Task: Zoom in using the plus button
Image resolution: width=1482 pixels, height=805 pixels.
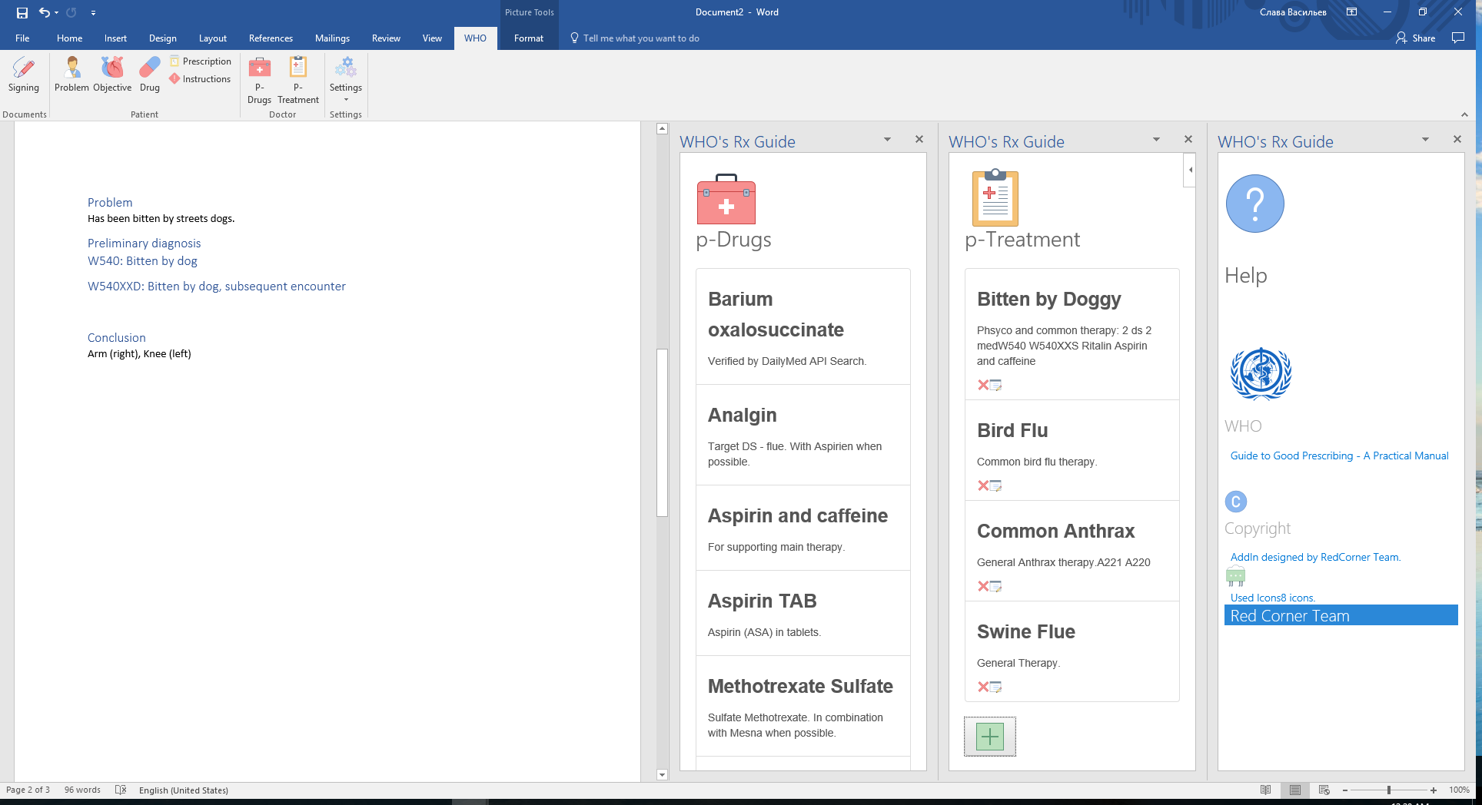Action: coord(1434,790)
